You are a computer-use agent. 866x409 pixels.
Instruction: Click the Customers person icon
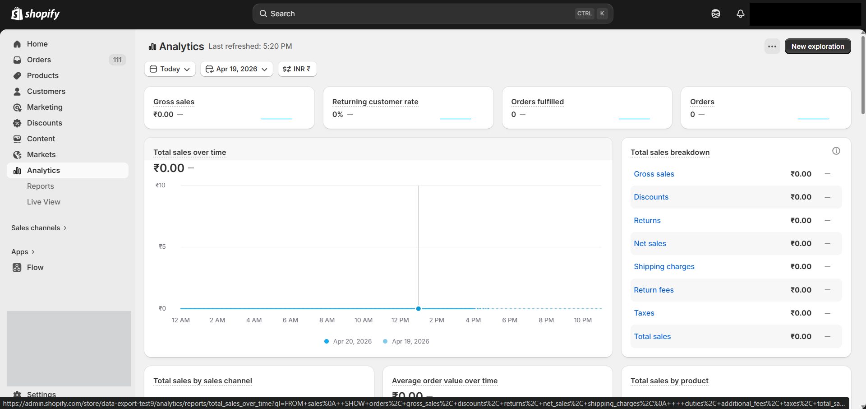pyautogui.click(x=17, y=91)
